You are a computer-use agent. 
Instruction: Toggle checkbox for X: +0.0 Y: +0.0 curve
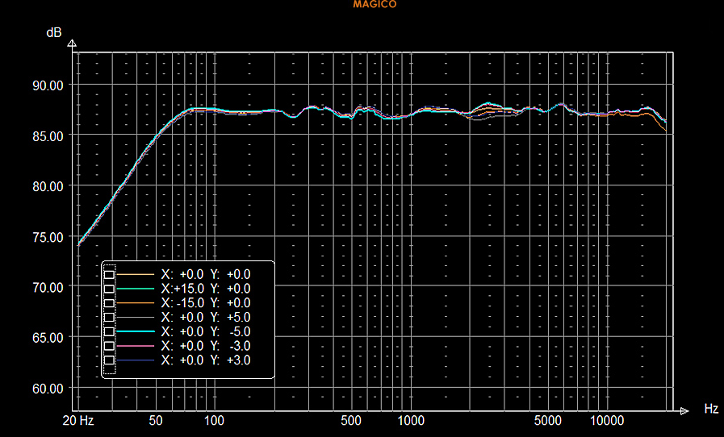coord(109,275)
